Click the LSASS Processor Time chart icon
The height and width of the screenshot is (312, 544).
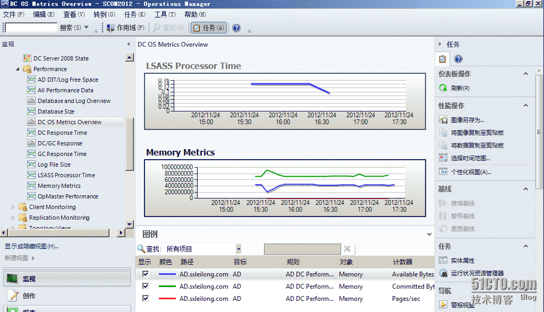tap(31, 175)
